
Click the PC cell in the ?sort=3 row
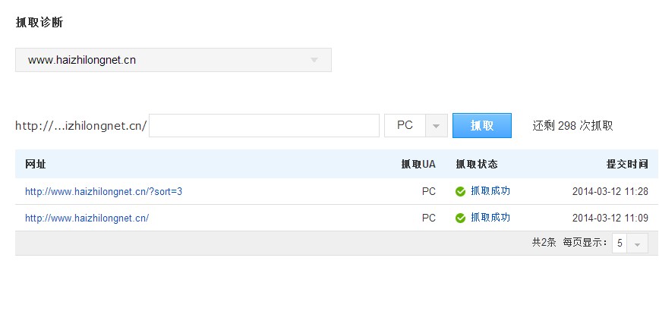[429, 191]
